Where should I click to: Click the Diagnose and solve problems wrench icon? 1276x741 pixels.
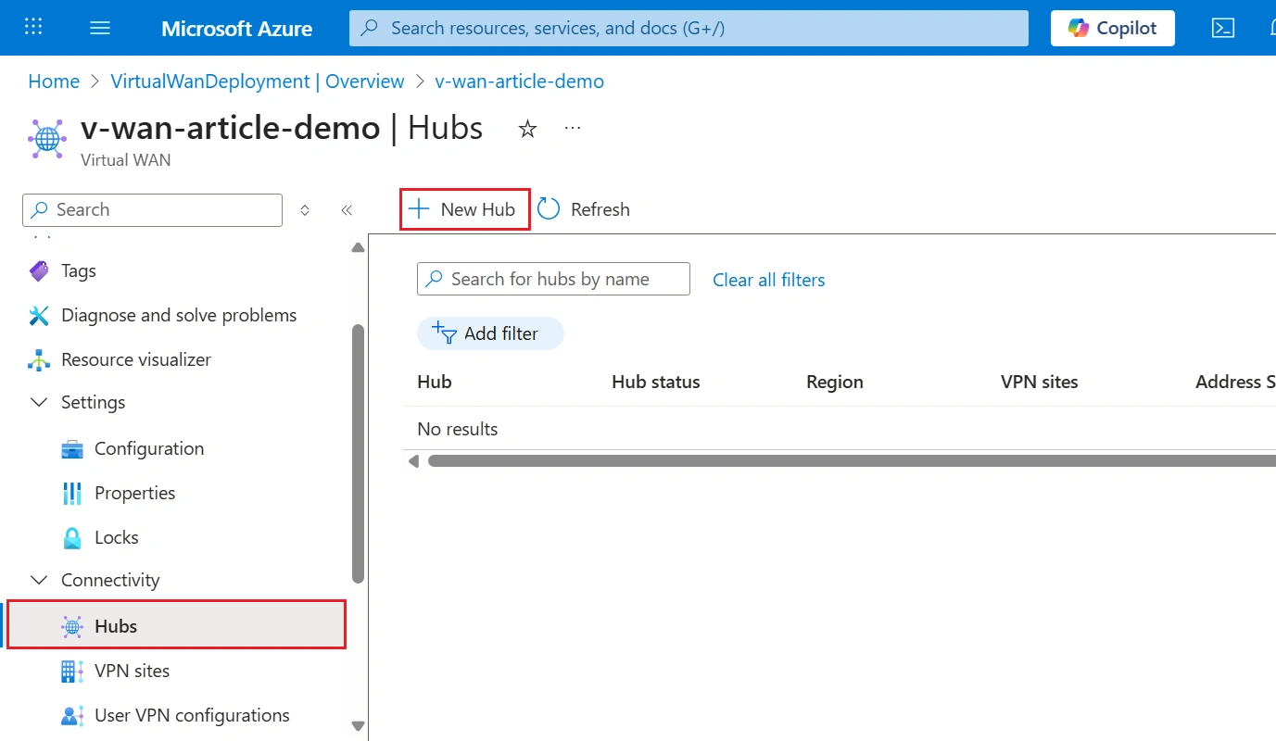tap(39, 315)
